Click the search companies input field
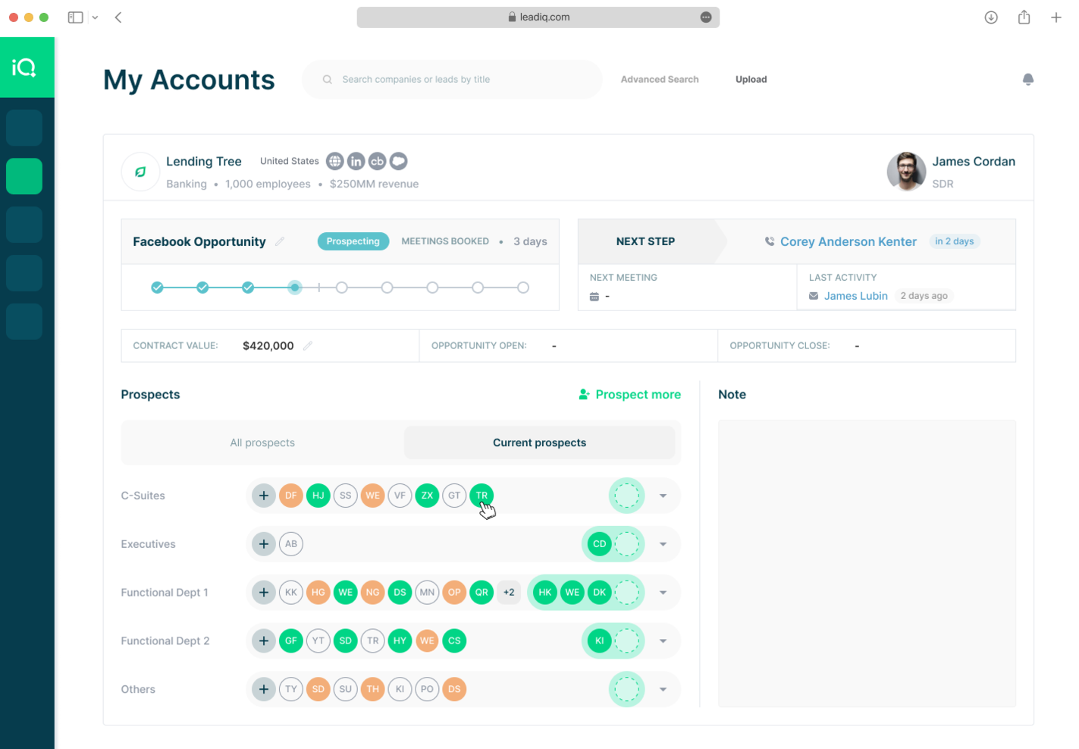 pyautogui.click(x=452, y=79)
